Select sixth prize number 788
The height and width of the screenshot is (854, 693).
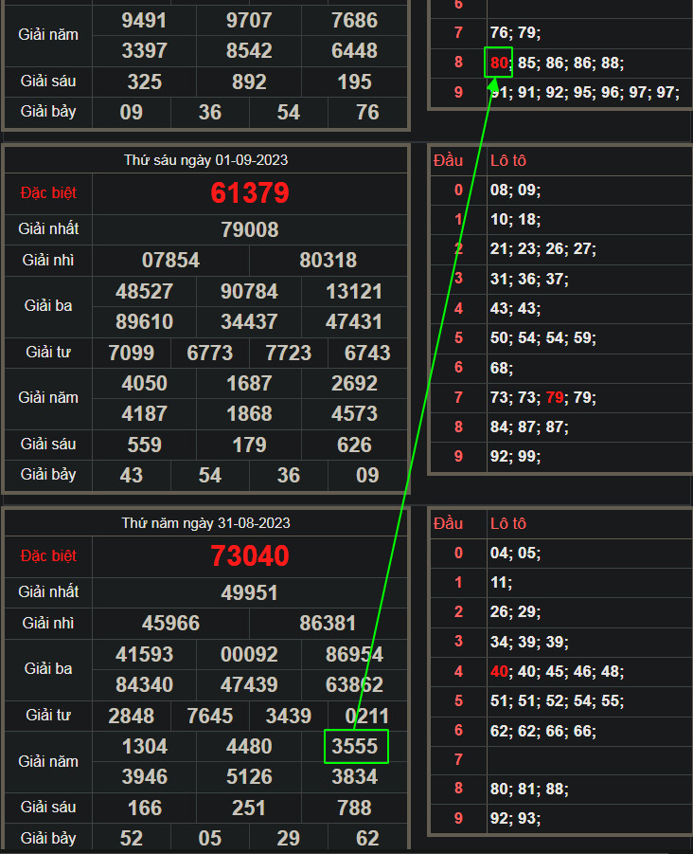point(354,808)
